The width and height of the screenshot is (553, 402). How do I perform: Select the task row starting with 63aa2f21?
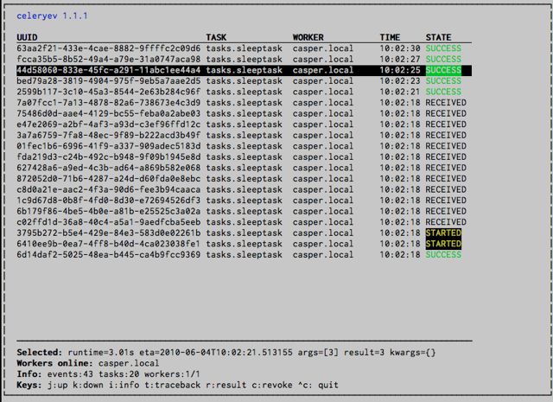(108, 48)
